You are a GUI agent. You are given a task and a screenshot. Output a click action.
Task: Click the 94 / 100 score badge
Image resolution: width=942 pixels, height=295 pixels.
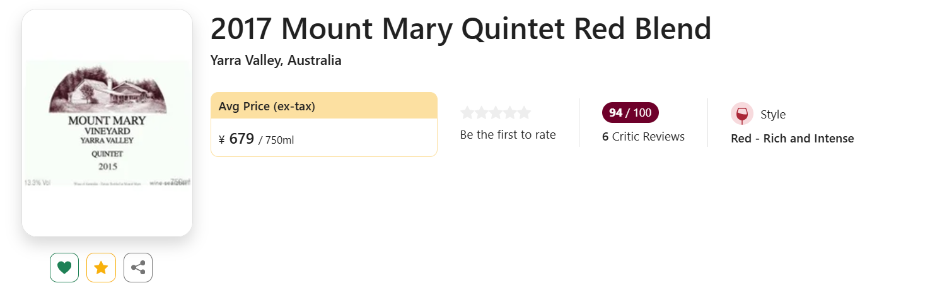pyautogui.click(x=631, y=113)
